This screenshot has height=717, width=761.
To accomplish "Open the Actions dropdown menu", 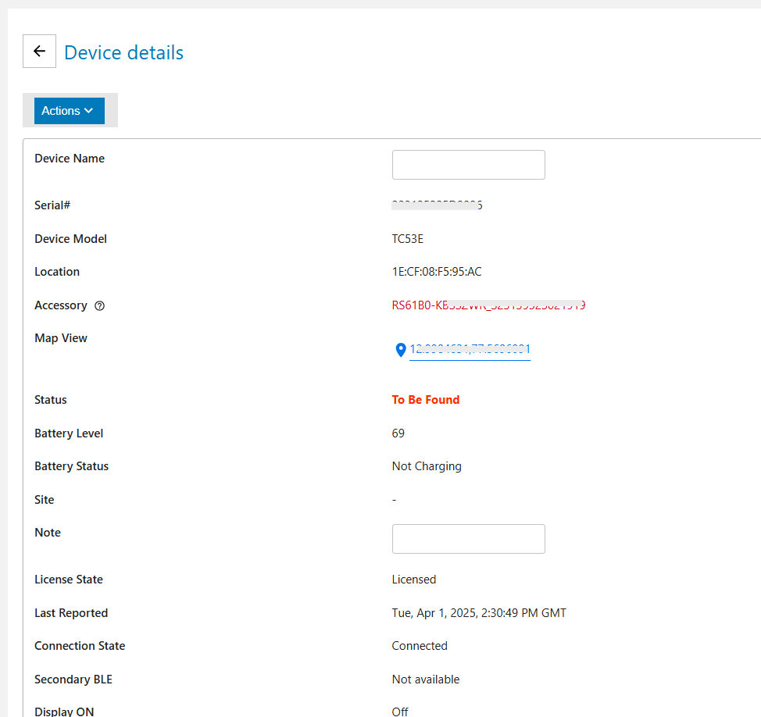I will [x=69, y=111].
